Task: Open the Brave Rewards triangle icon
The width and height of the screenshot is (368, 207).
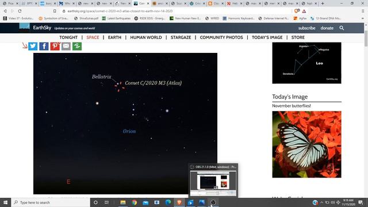Action: pyautogui.click(x=304, y=11)
